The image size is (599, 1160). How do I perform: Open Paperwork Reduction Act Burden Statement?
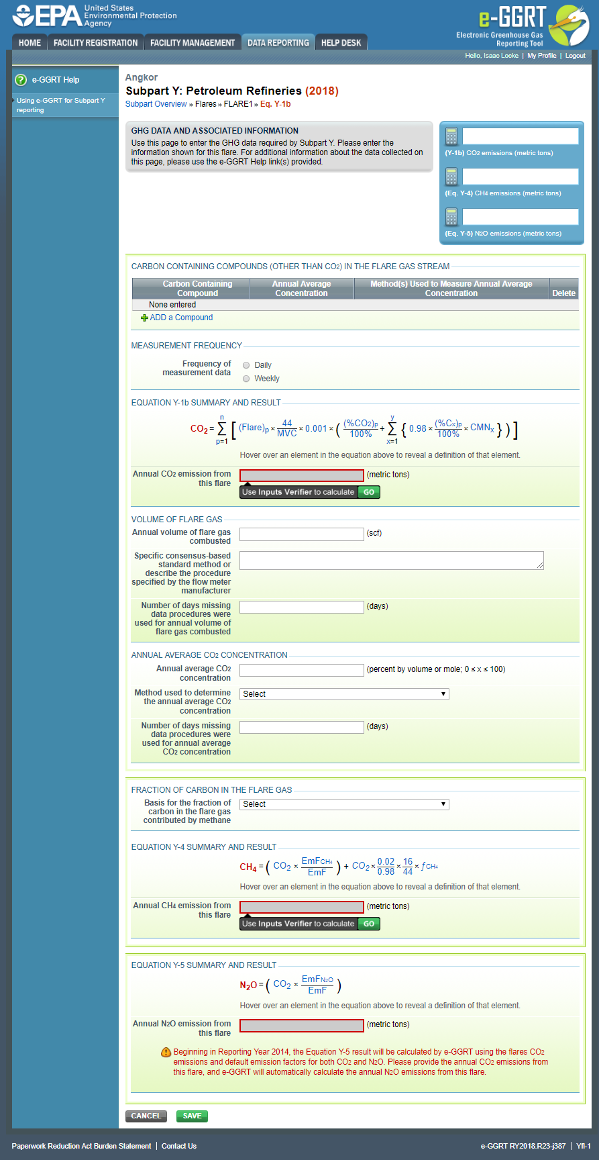[x=81, y=1146]
